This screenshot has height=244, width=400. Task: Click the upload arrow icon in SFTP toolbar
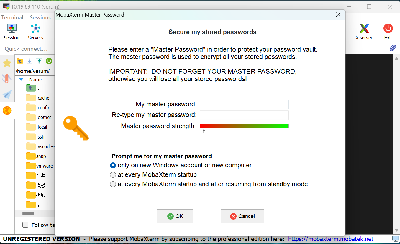(39, 61)
